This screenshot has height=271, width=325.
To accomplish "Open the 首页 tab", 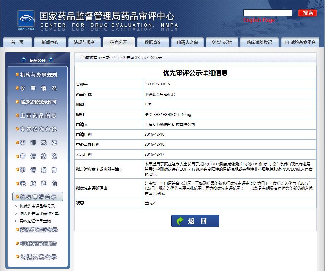I will pyautogui.click(x=17, y=42).
